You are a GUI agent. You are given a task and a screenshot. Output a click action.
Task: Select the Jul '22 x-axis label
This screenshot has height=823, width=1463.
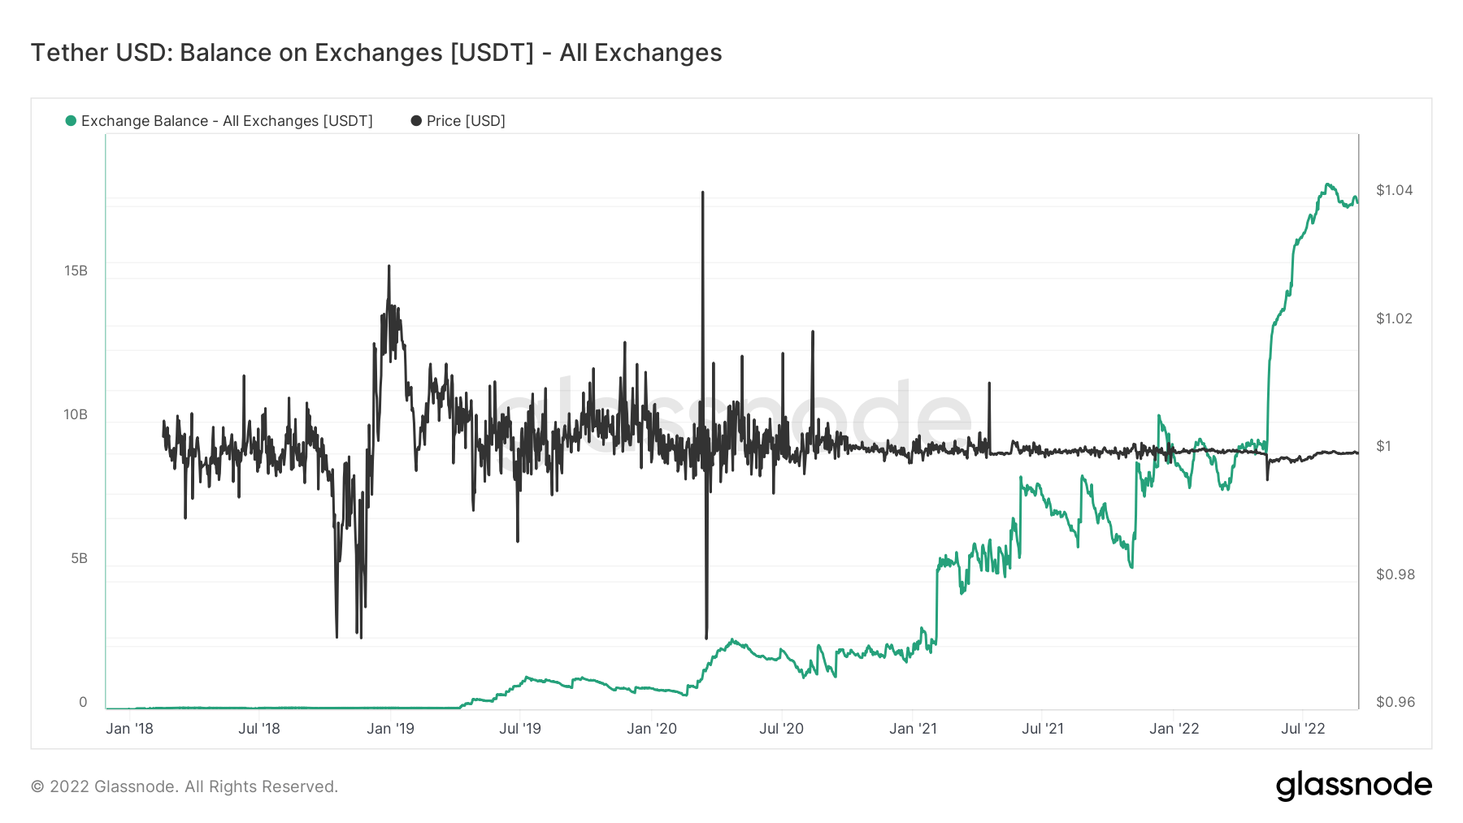pyautogui.click(x=1303, y=729)
